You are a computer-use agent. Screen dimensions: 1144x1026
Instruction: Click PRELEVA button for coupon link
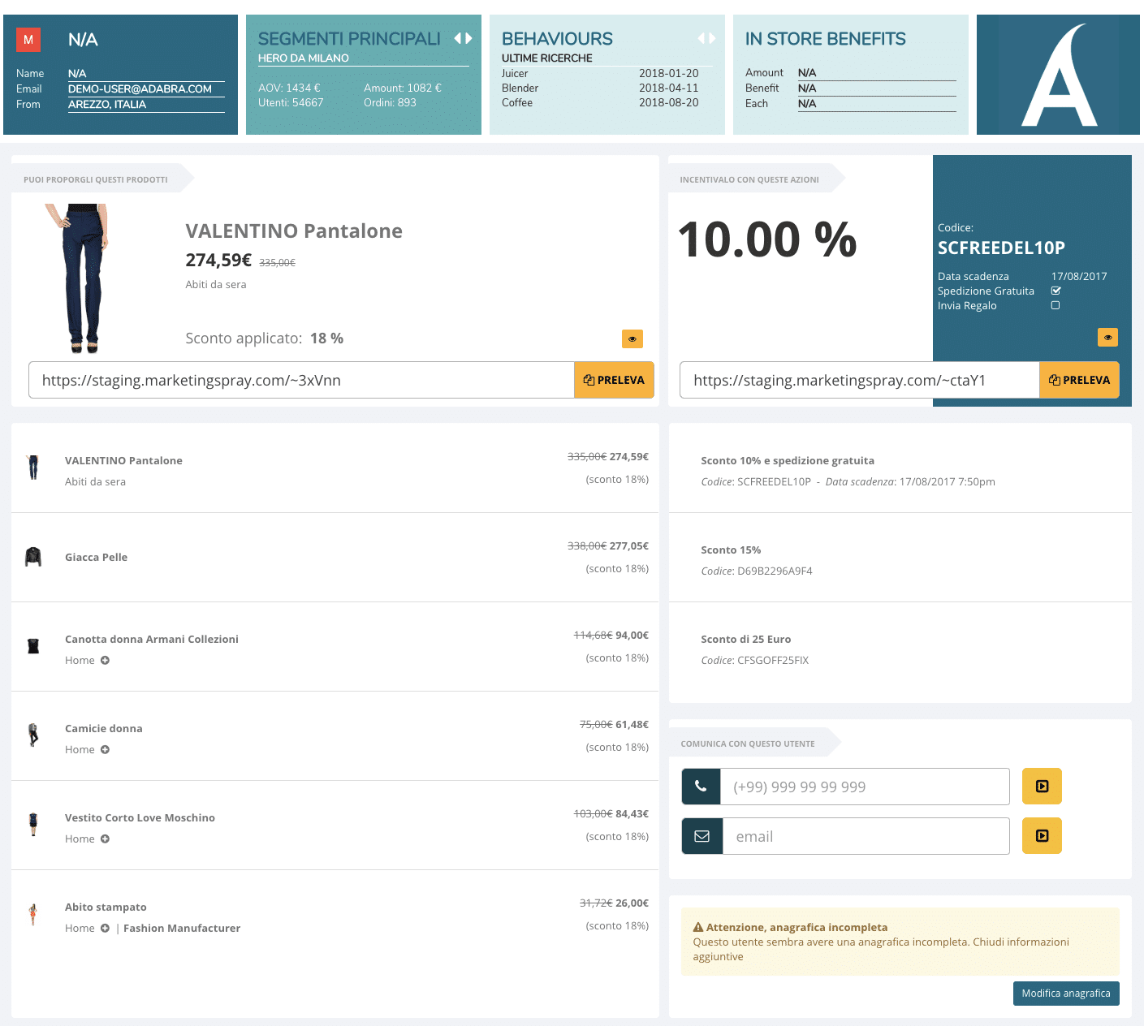(1079, 380)
